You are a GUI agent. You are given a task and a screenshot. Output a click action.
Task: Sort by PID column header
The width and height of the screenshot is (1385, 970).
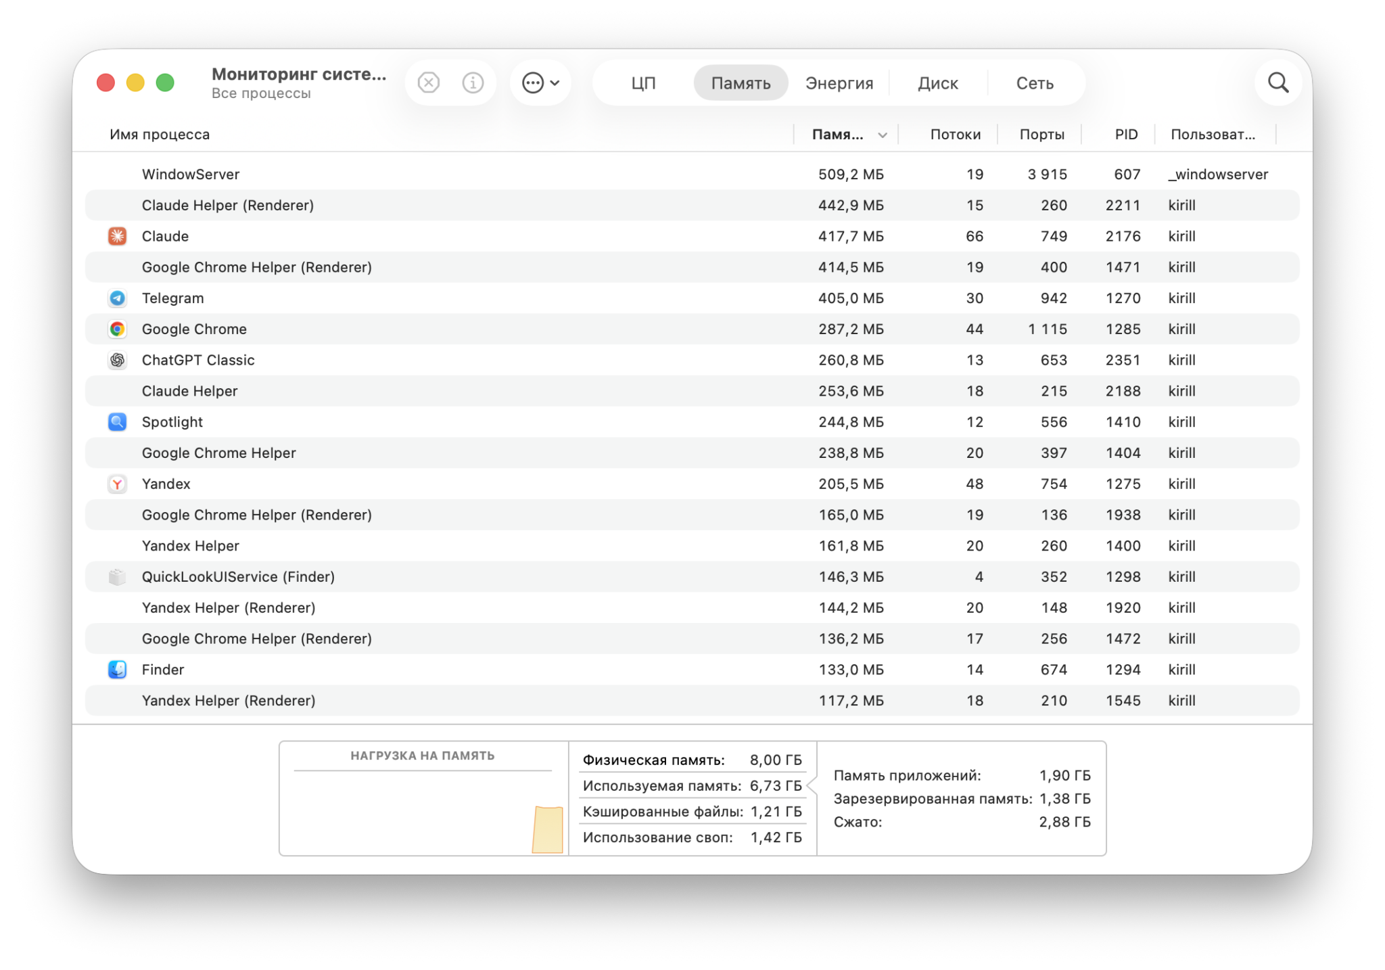[x=1126, y=135]
